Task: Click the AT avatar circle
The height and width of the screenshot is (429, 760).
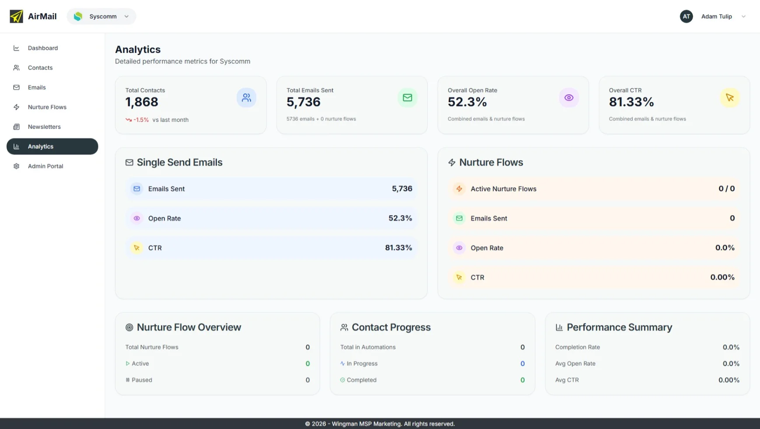Action: pyautogui.click(x=686, y=16)
